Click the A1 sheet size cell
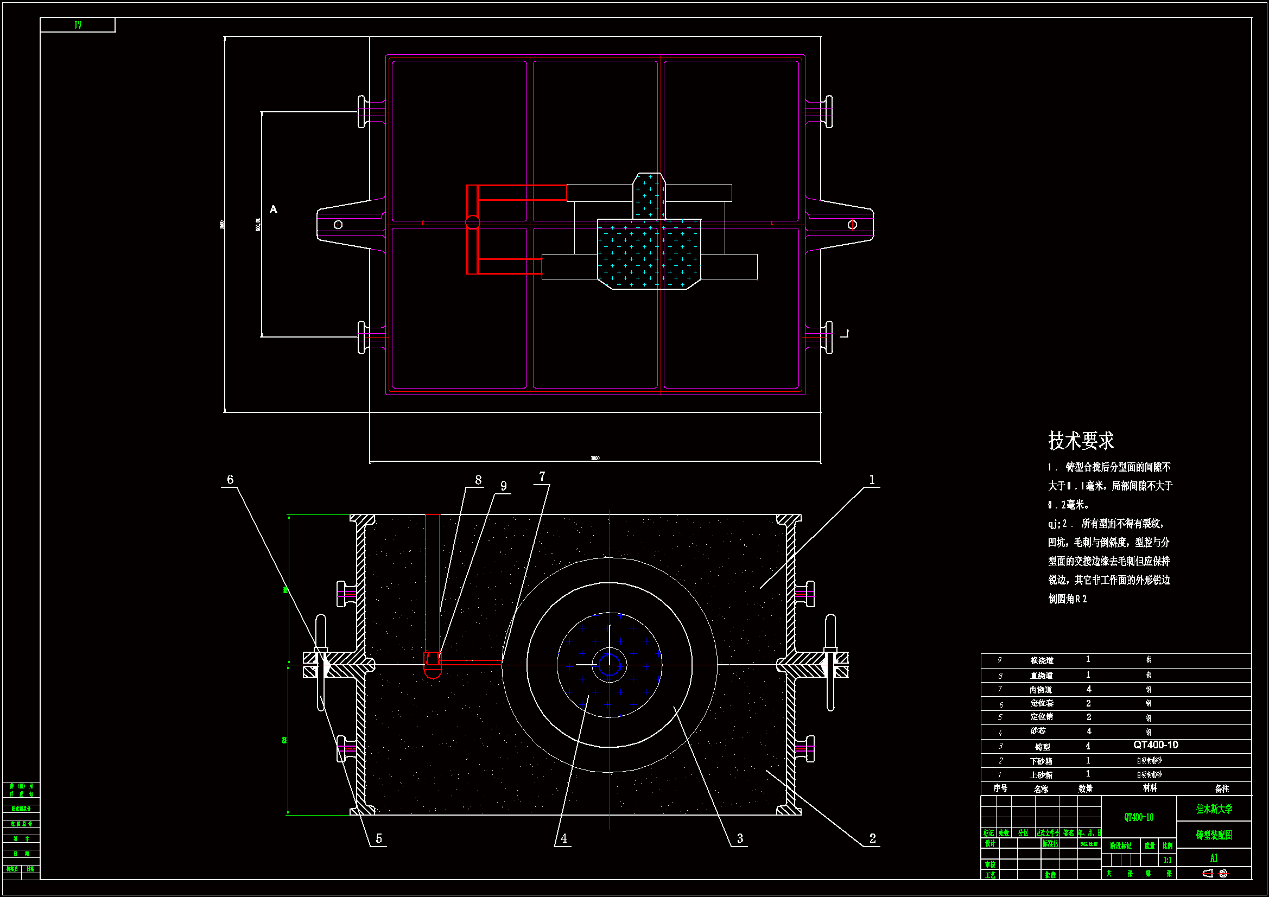This screenshot has height=897, width=1269. tap(1214, 858)
